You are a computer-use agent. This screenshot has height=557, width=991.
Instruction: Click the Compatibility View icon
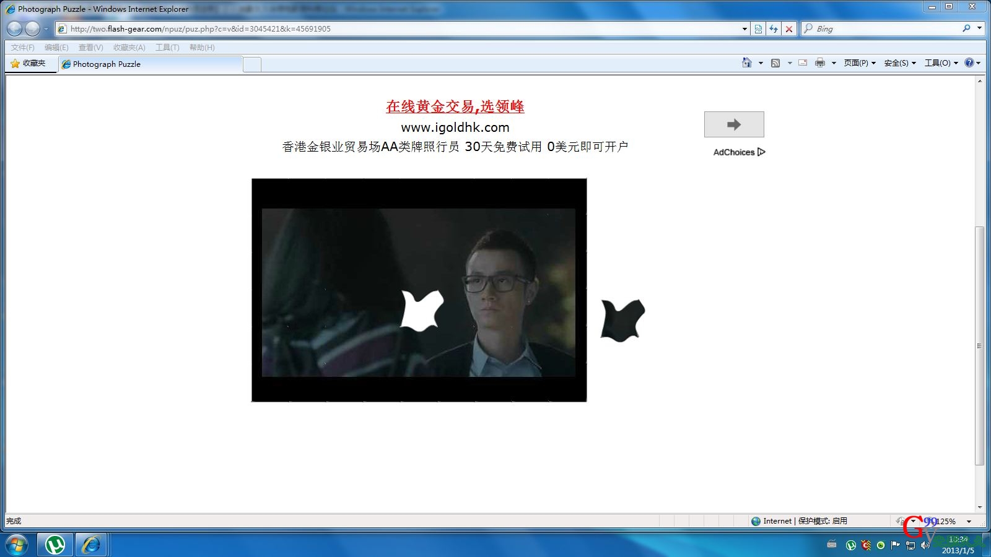point(758,28)
